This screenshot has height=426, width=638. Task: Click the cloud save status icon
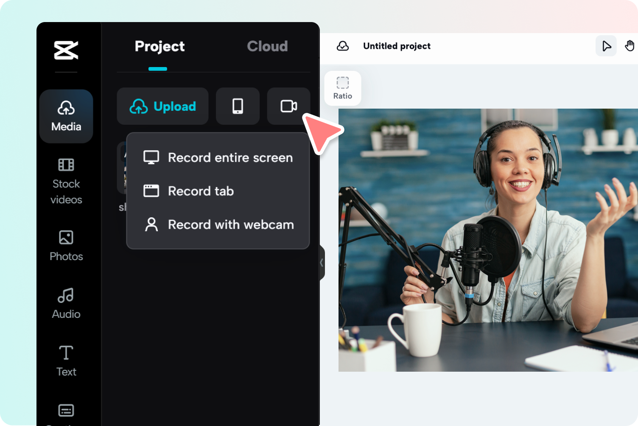pyautogui.click(x=343, y=46)
